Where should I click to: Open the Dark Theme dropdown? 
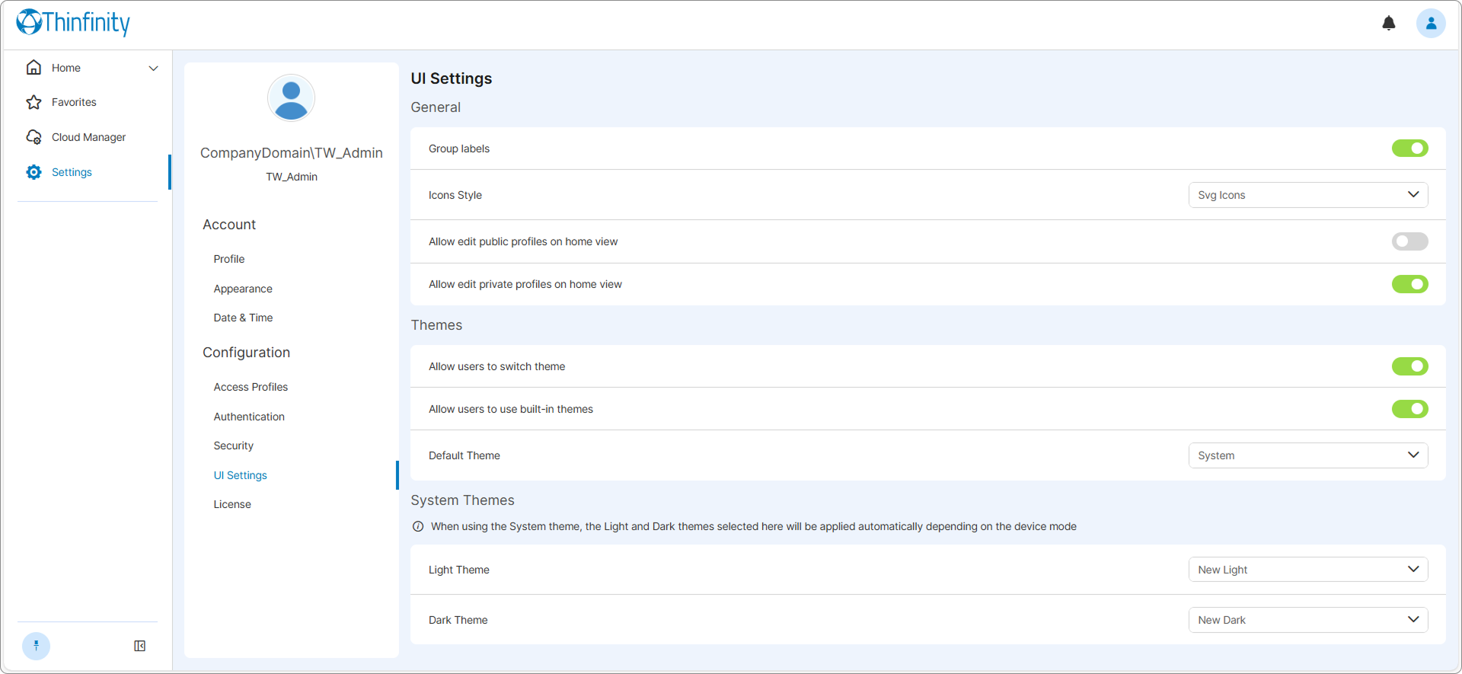(1308, 620)
